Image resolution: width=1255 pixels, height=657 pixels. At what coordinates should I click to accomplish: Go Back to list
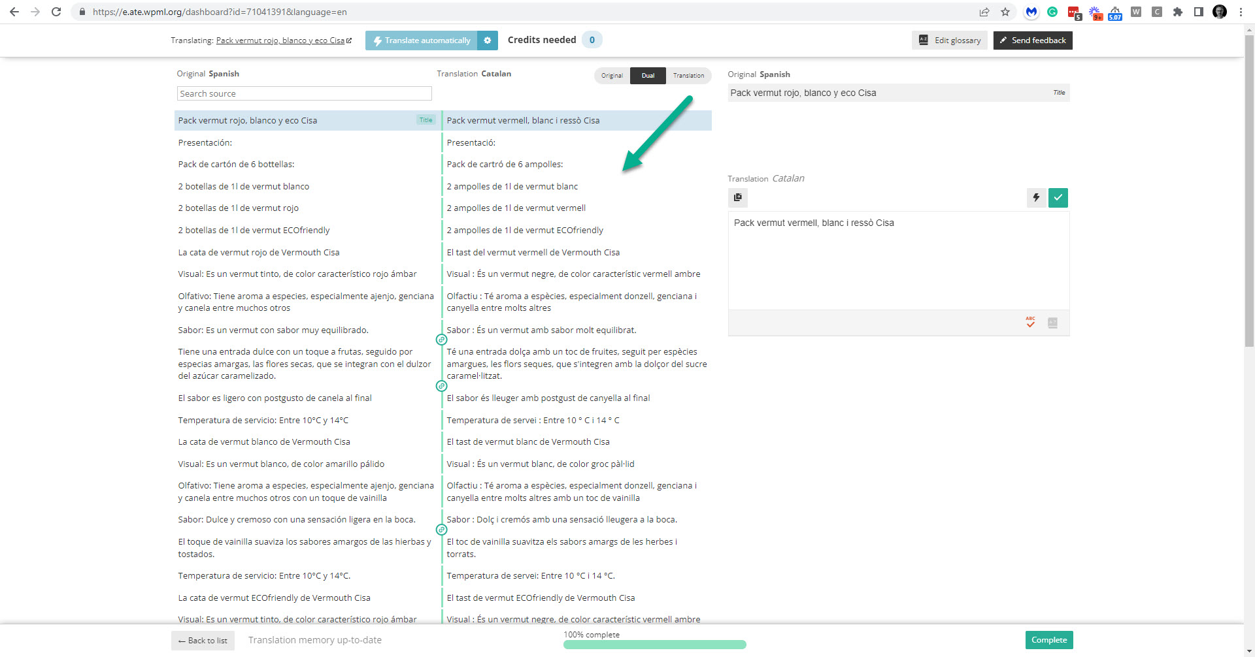click(203, 641)
